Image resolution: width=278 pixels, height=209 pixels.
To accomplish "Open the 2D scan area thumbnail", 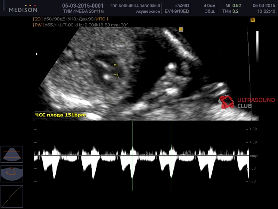I will [x=12, y=154].
